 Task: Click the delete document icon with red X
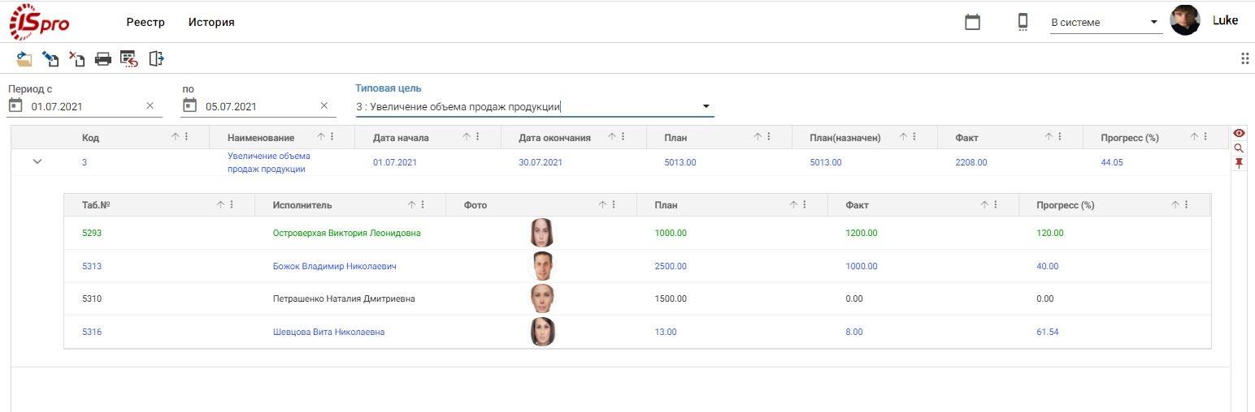pyautogui.click(x=76, y=58)
